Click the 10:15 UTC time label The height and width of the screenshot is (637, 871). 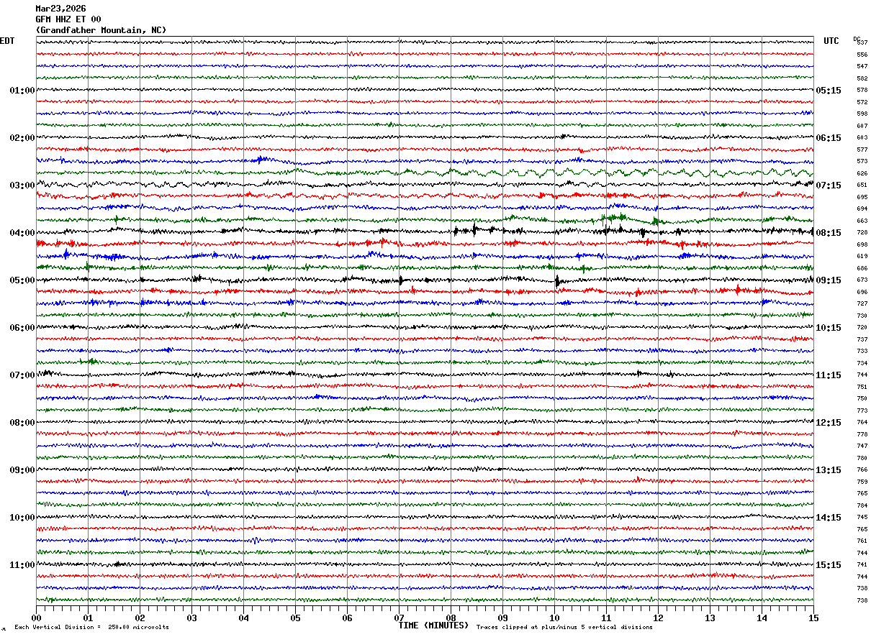829,328
